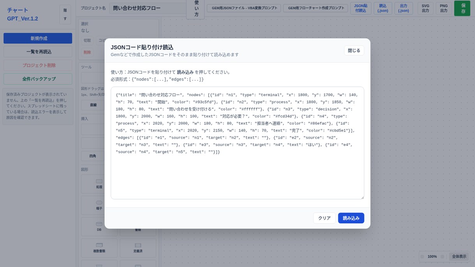The width and height of the screenshot is (475, 267).
Task: Focus the JSON code text area
Action: pos(237,143)
